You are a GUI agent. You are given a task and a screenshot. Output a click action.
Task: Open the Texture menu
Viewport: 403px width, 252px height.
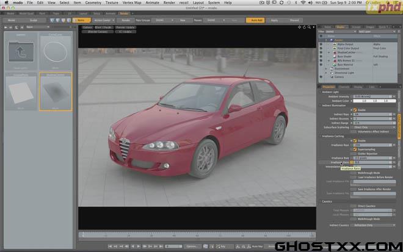pyautogui.click(x=112, y=2)
